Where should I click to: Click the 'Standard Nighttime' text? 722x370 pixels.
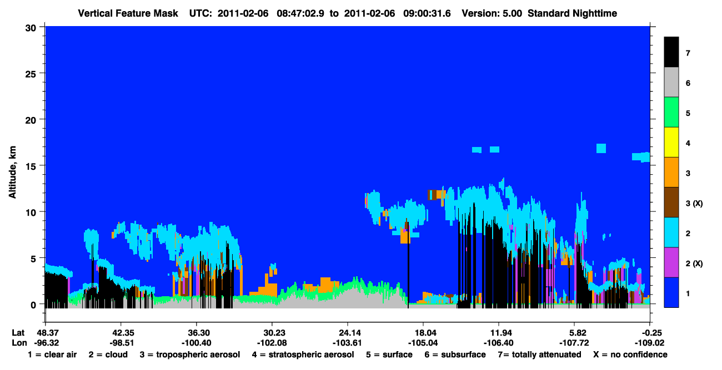point(573,13)
